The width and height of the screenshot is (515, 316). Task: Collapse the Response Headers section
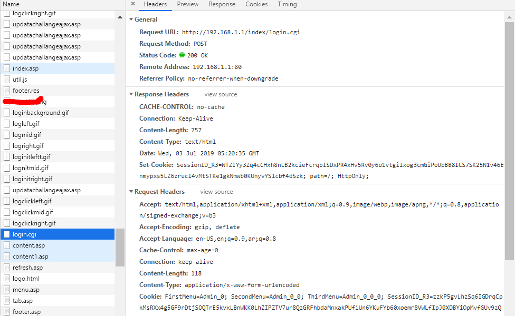[x=131, y=94]
